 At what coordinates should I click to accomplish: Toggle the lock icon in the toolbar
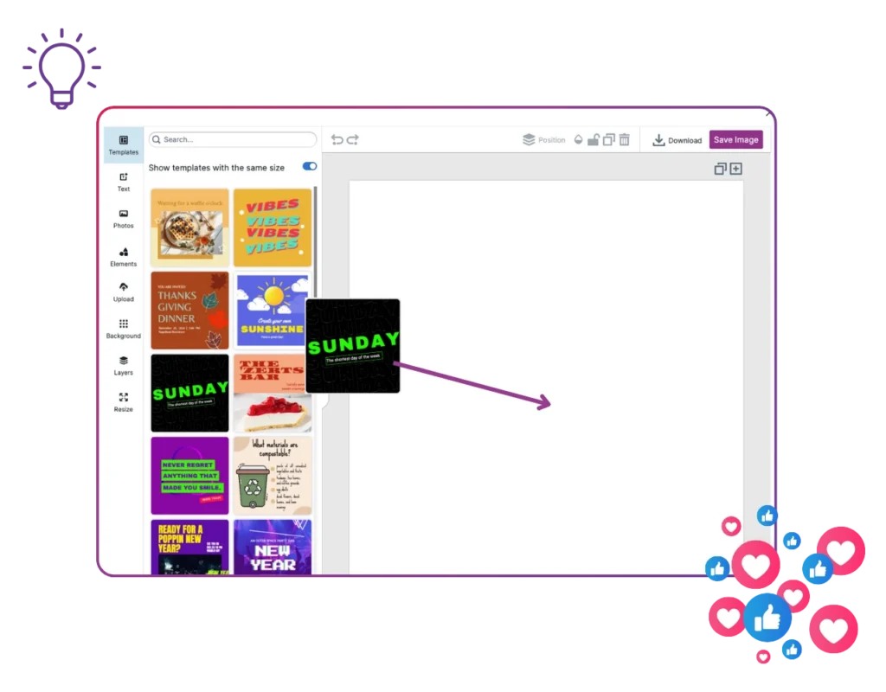[x=594, y=139]
